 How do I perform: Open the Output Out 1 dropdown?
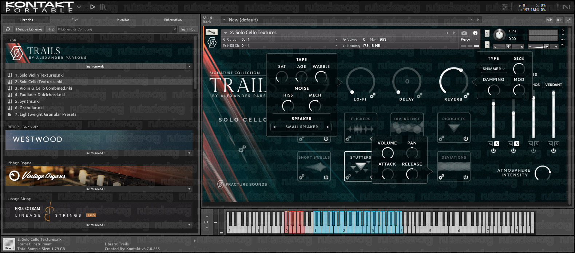tap(280, 39)
